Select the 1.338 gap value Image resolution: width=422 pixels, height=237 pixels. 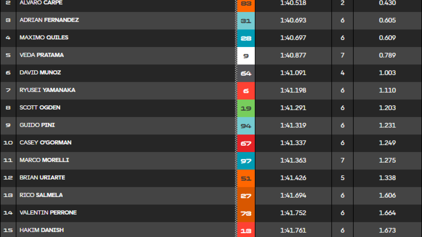(387, 178)
